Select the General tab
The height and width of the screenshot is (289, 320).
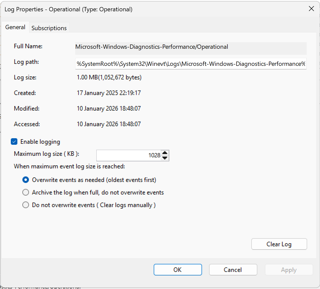pos(15,27)
